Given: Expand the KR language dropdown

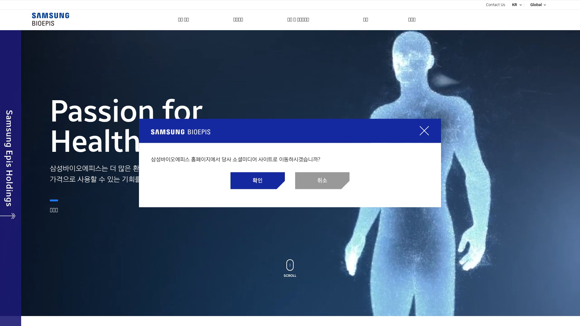Looking at the screenshot, I should [x=517, y=5].
